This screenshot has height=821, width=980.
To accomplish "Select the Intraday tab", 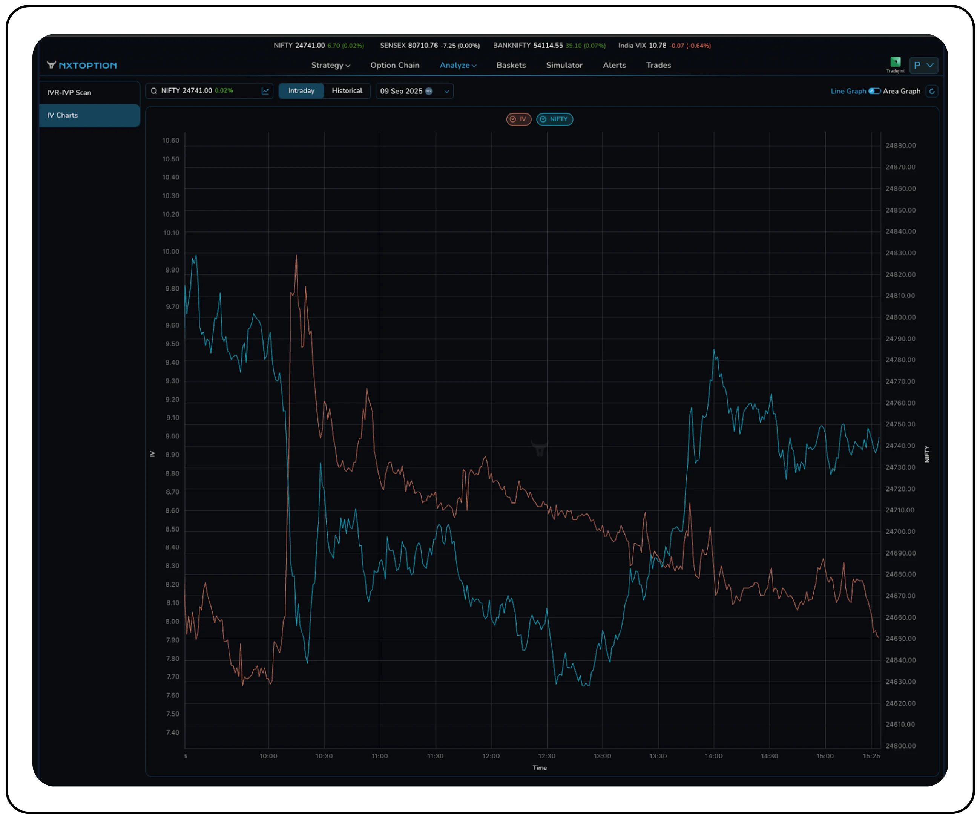I will click(x=301, y=91).
